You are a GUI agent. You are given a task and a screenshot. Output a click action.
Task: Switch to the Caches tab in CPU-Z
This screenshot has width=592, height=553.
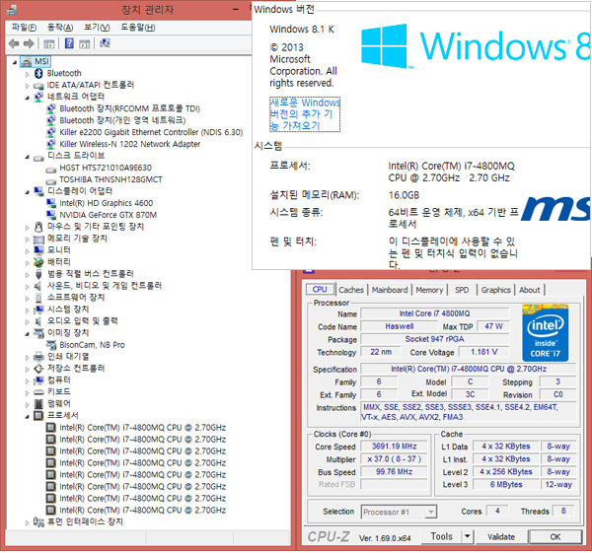coord(351,290)
